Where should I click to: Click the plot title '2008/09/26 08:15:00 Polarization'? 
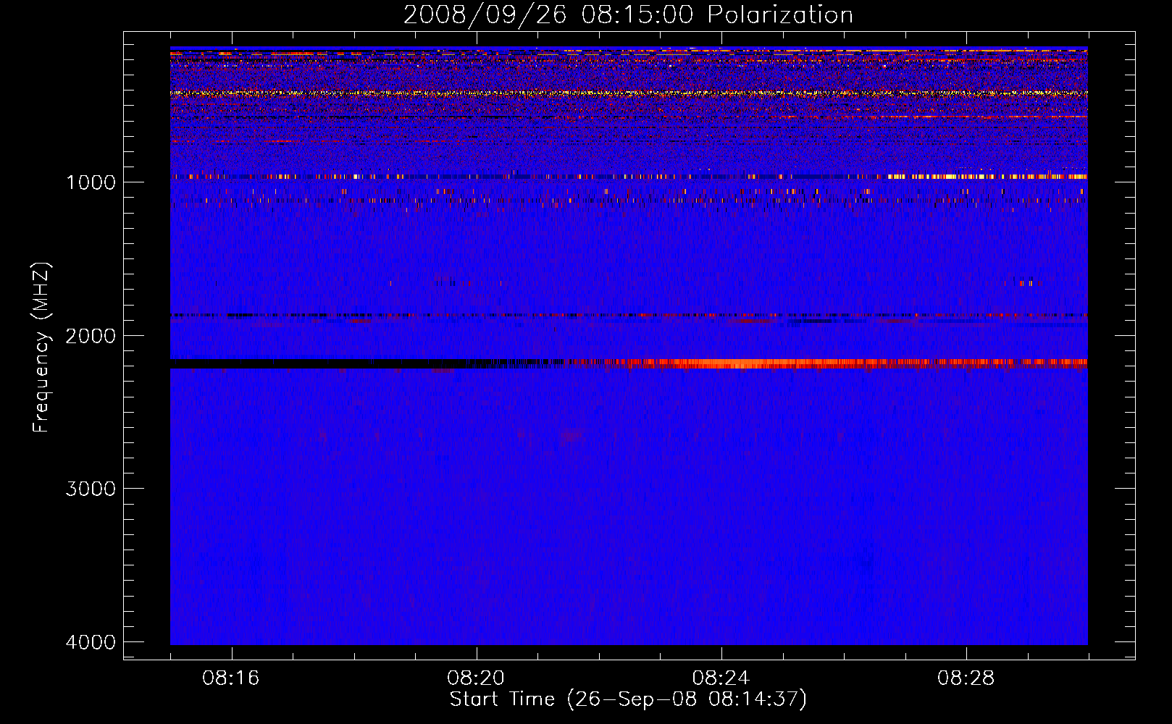(628, 14)
